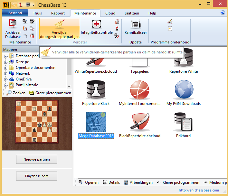Click the magnifier-over-document small icon

pyautogui.click(x=25, y=36)
